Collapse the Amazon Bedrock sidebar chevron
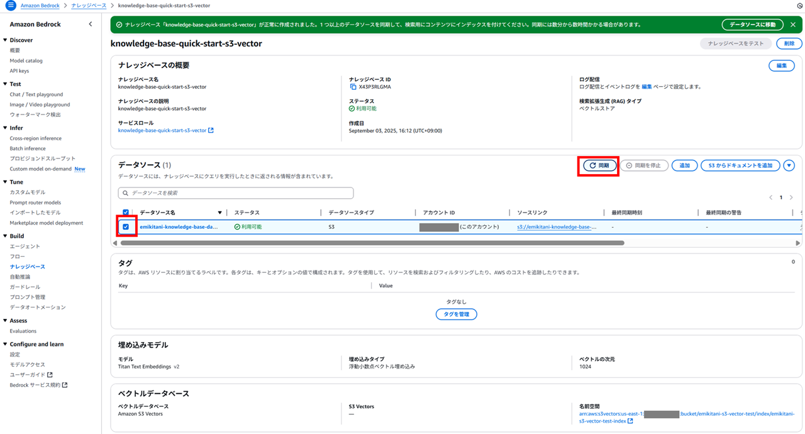The width and height of the screenshot is (805, 434). pyautogui.click(x=90, y=24)
